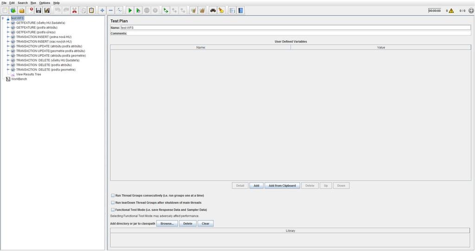The height and width of the screenshot is (251, 475).
Task: Cut selection with the scissors icon
Action: (x=75, y=11)
